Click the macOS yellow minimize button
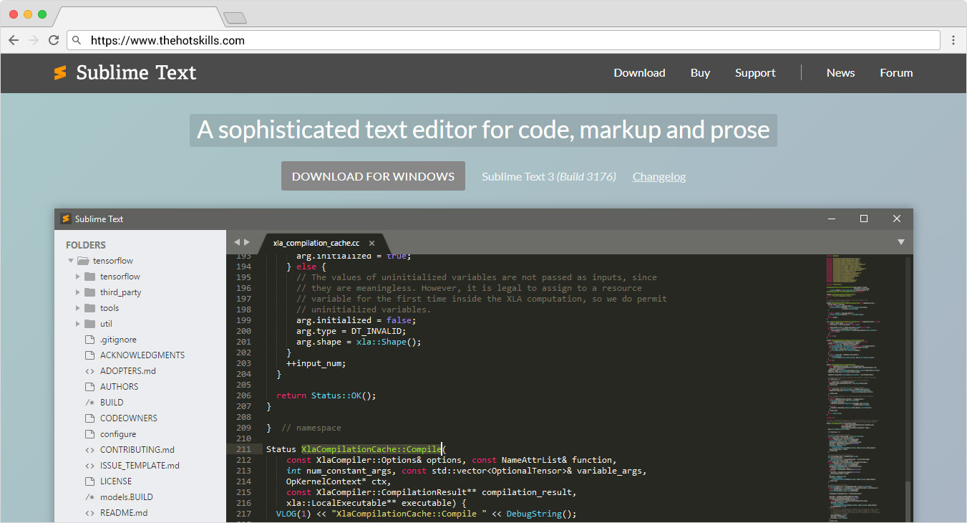 [28, 14]
